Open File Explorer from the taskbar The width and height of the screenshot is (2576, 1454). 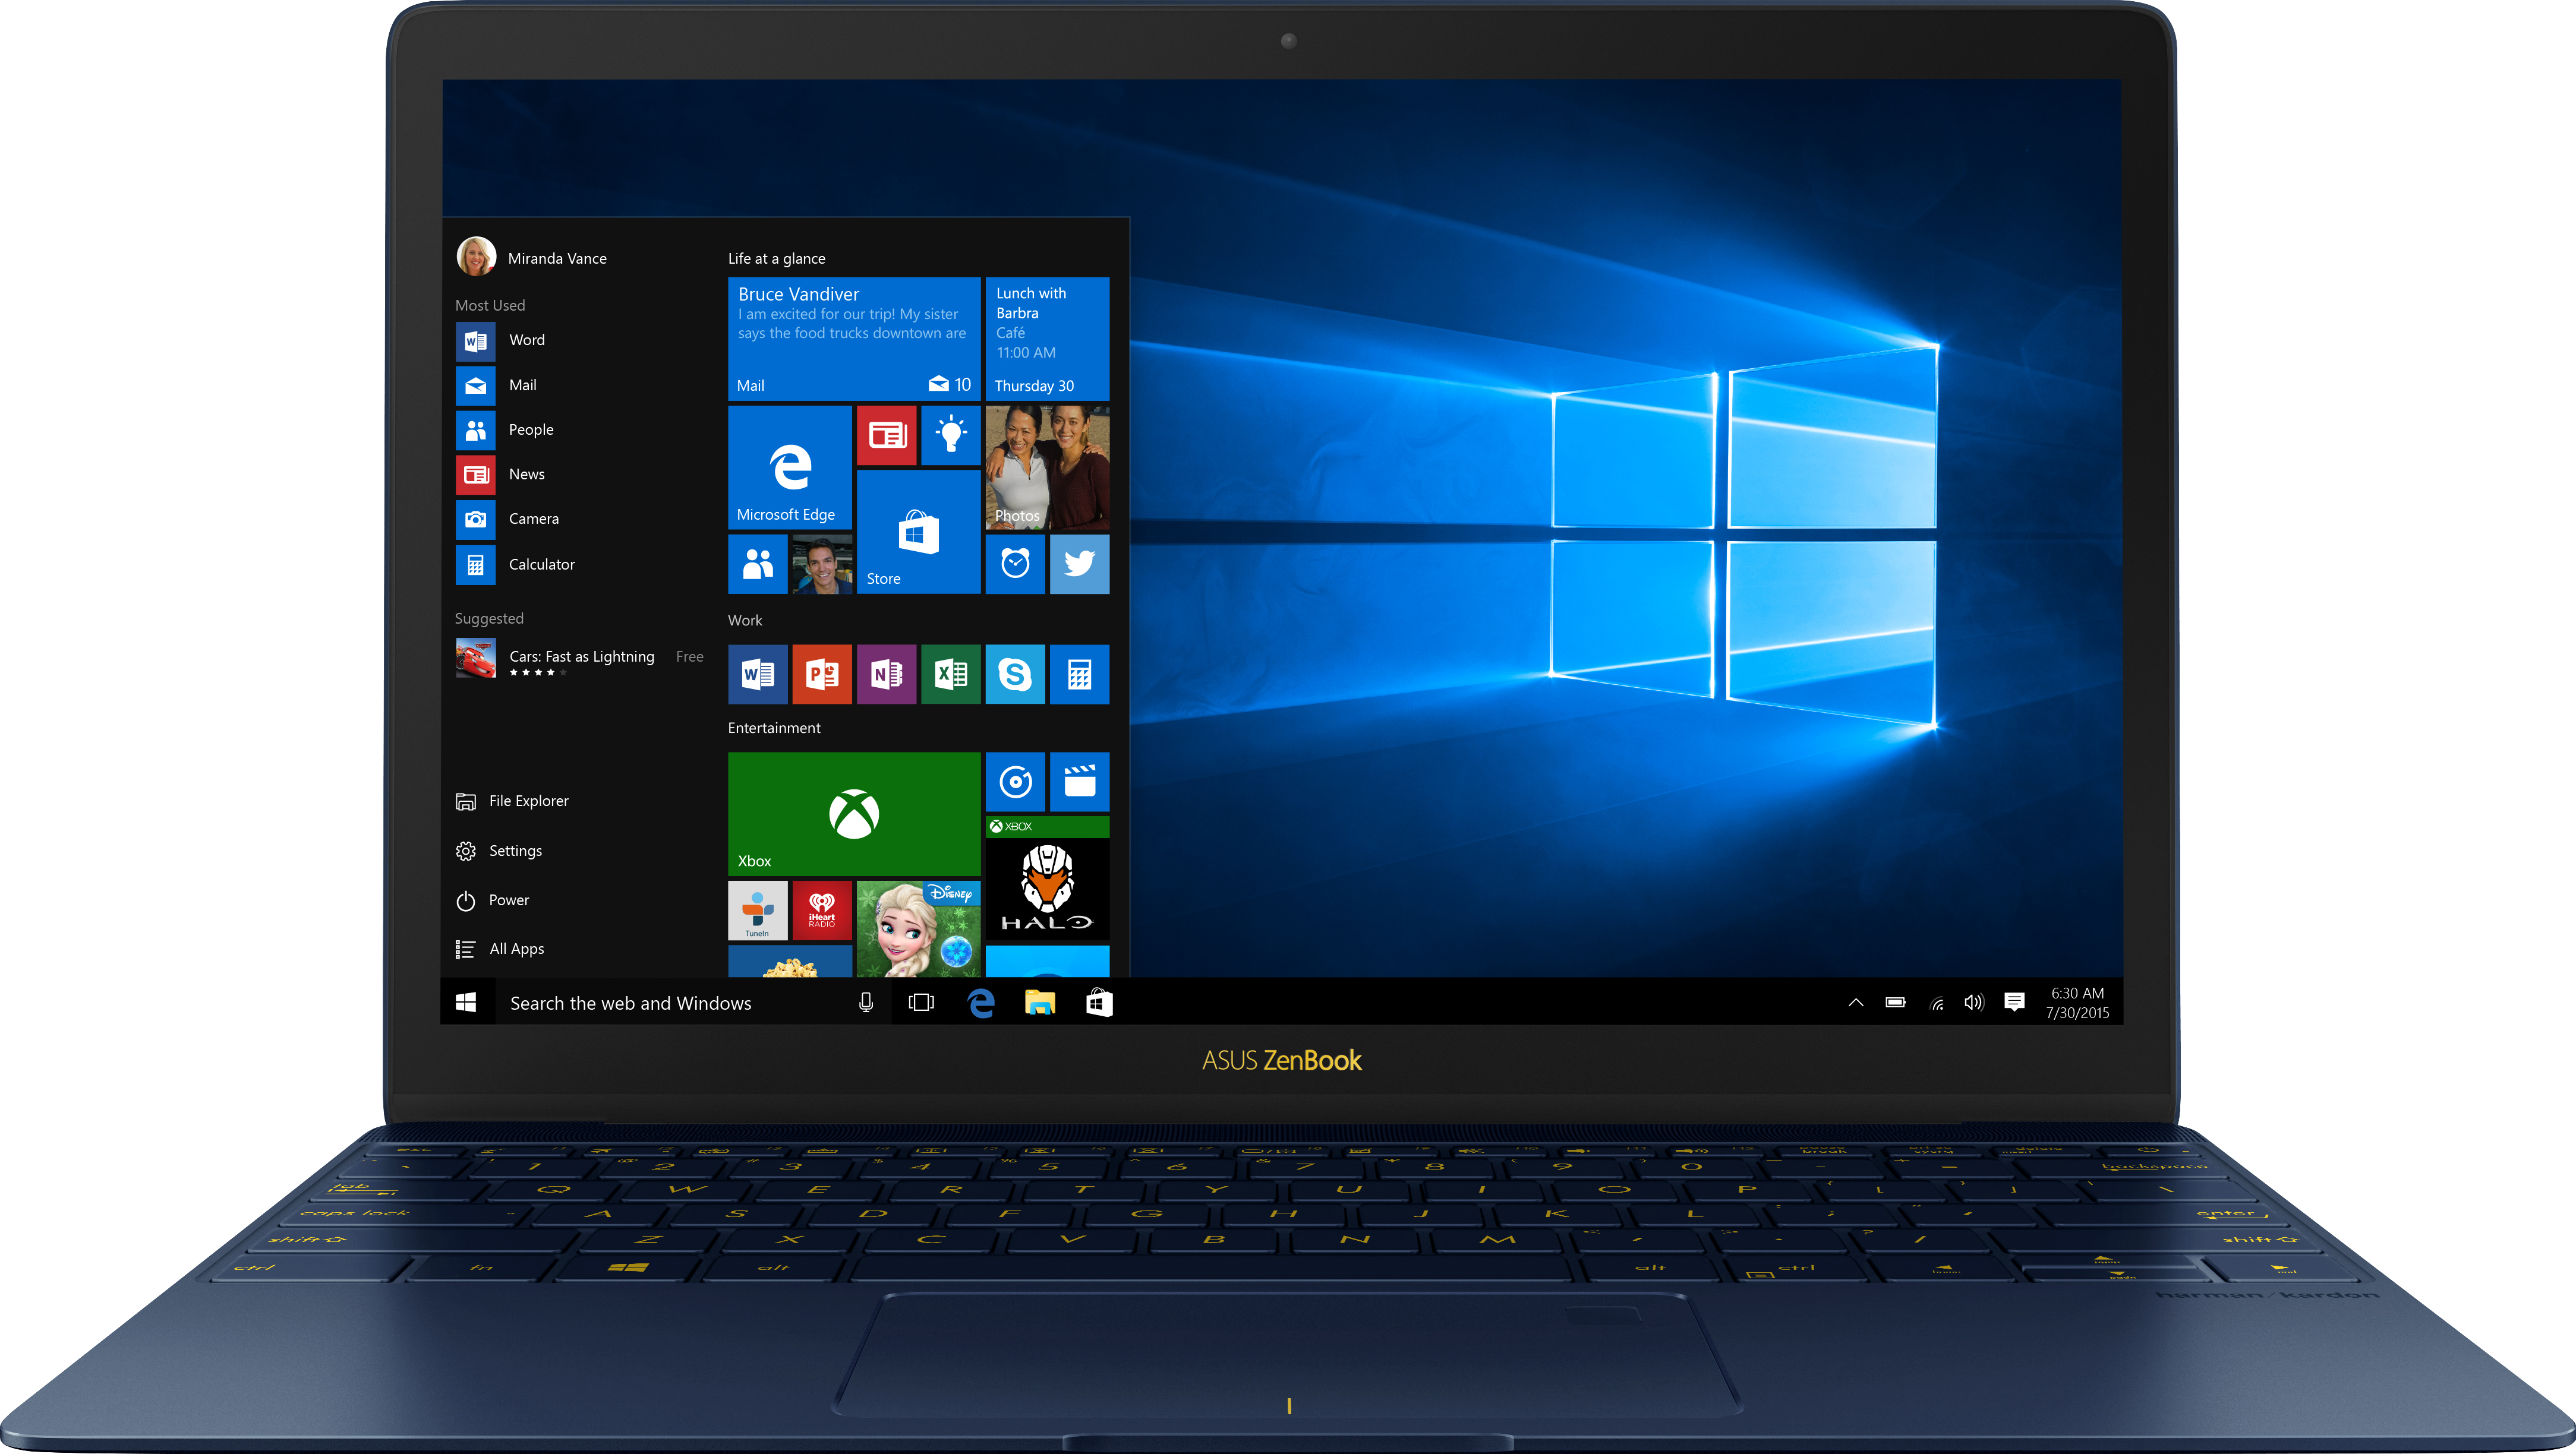pyautogui.click(x=1040, y=1003)
